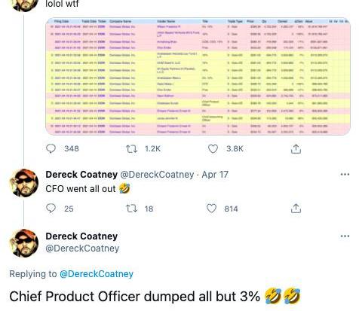359x311 pixels.
Task: Click the gray @DereckCoatney handle under the name
Action: pyautogui.click(x=82, y=248)
